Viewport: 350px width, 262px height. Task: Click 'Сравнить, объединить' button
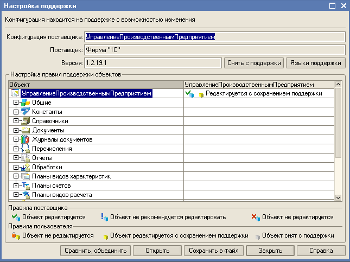(x=96, y=251)
